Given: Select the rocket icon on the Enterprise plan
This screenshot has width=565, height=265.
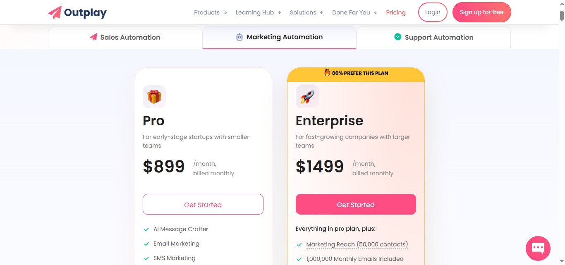Looking at the screenshot, I should 307,96.
